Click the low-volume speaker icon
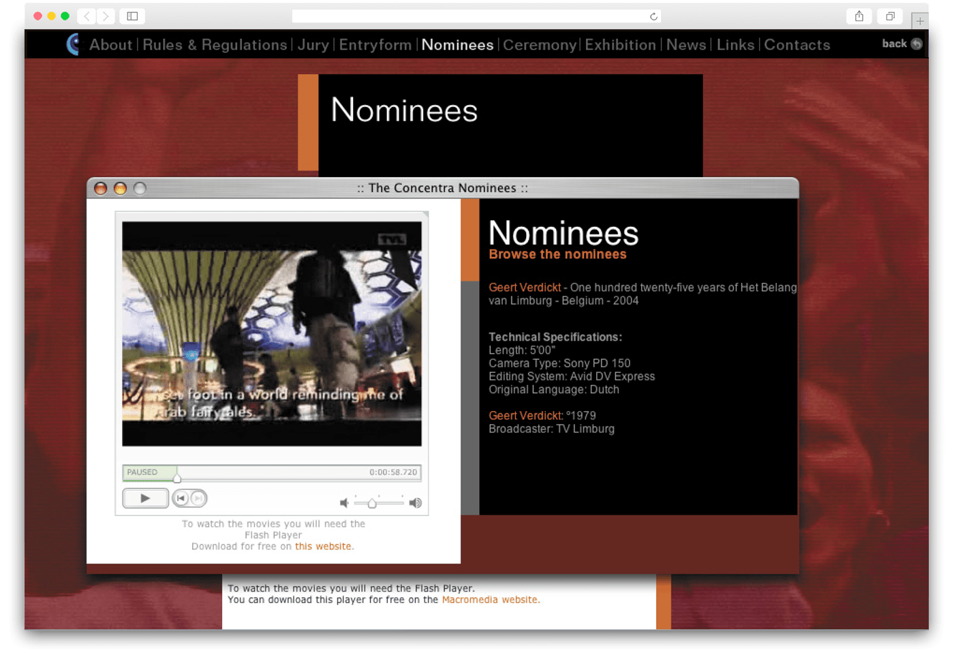The width and height of the screenshot is (954, 657). 344,503
